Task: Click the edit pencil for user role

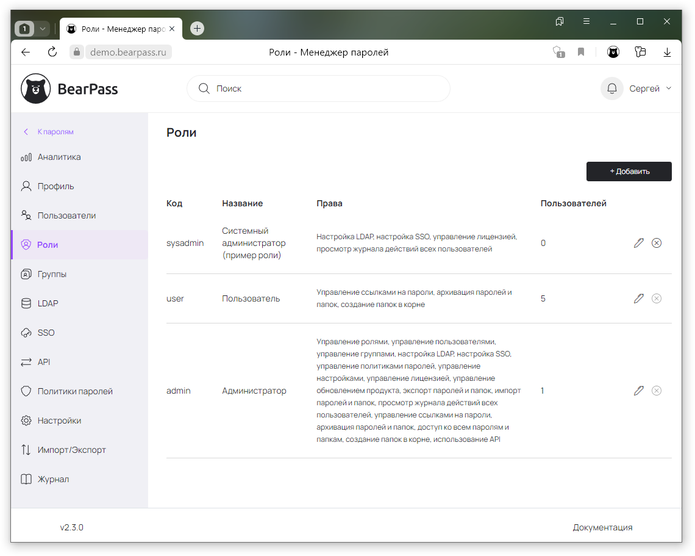Action: point(638,298)
